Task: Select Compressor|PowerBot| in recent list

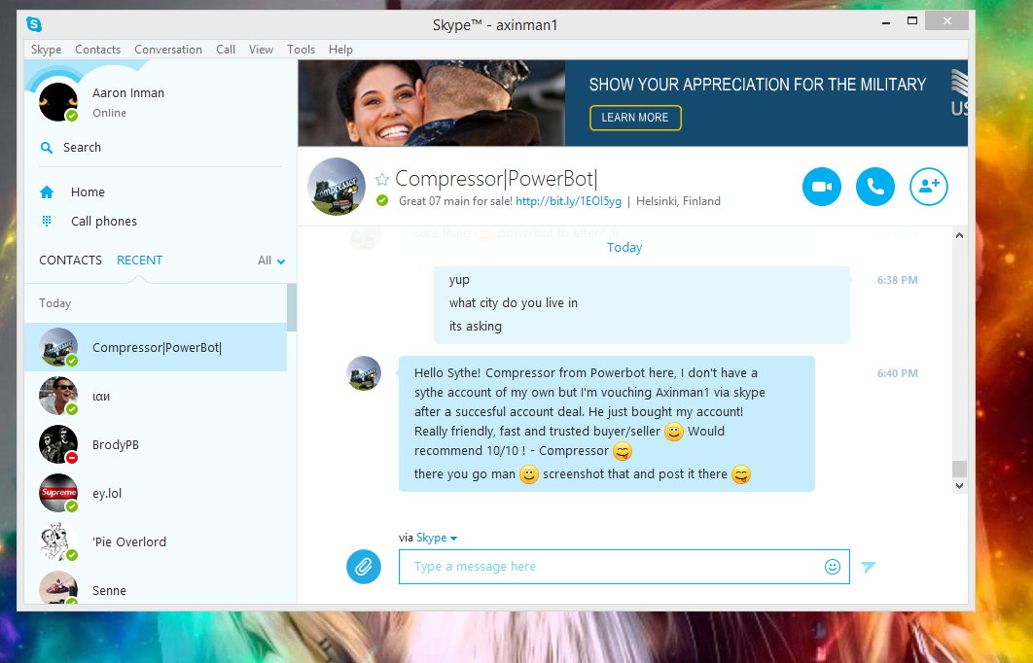Action: coord(156,347)
